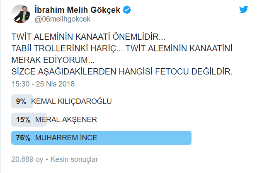Click the 15% poll percentage label

[23, 120]
